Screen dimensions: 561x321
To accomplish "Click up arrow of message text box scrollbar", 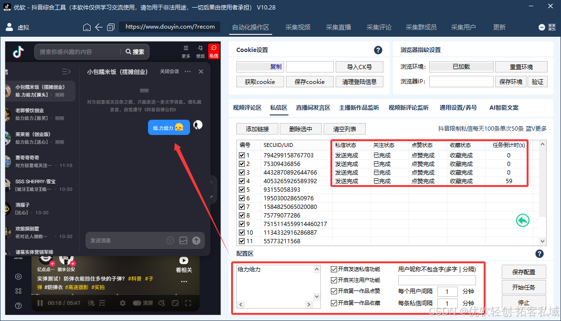I will point(317,269).
